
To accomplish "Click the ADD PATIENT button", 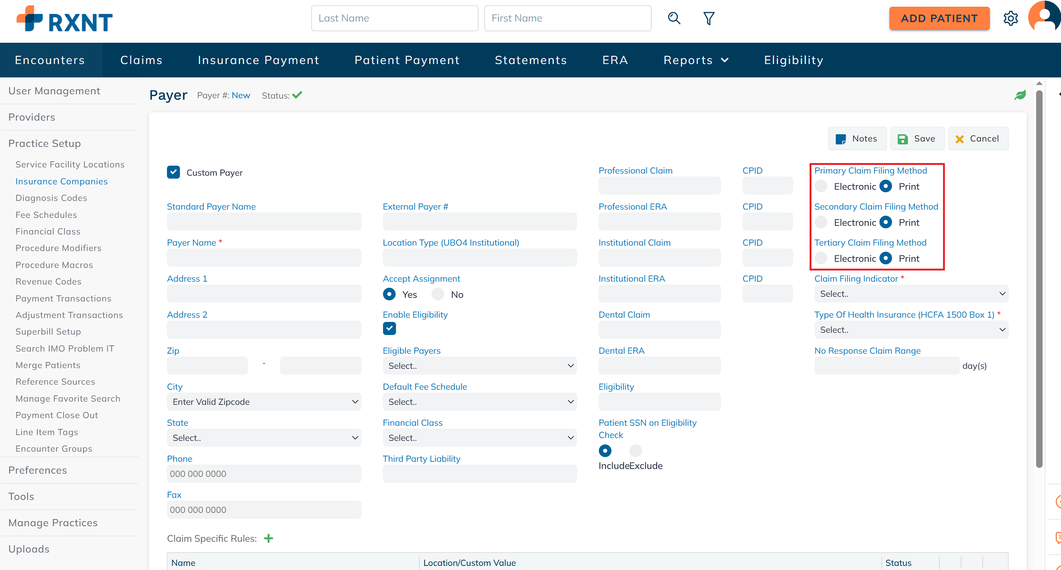I will click(939, 18).
